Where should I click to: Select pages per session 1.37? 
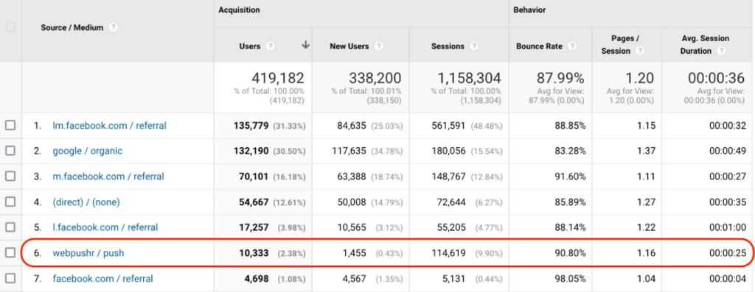pos(647,152)
